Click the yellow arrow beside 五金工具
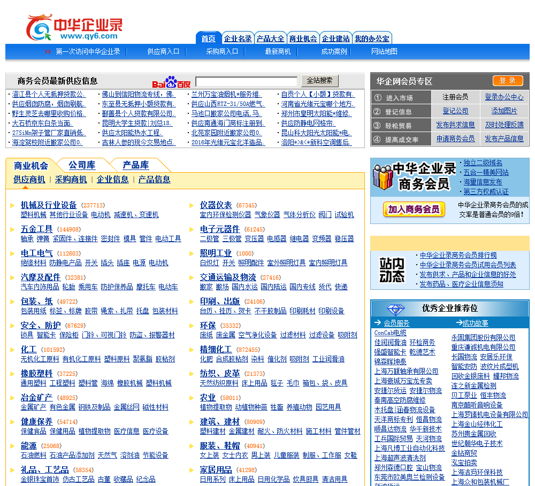The image size is (535, 486). 13,229
